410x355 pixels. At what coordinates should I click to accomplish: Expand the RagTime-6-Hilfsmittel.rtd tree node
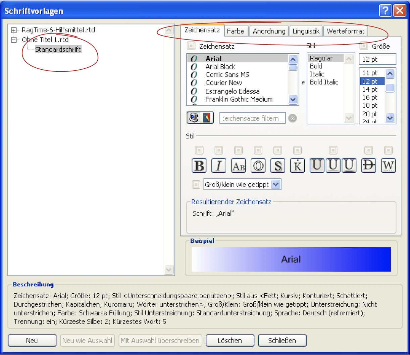pos(14,30)
